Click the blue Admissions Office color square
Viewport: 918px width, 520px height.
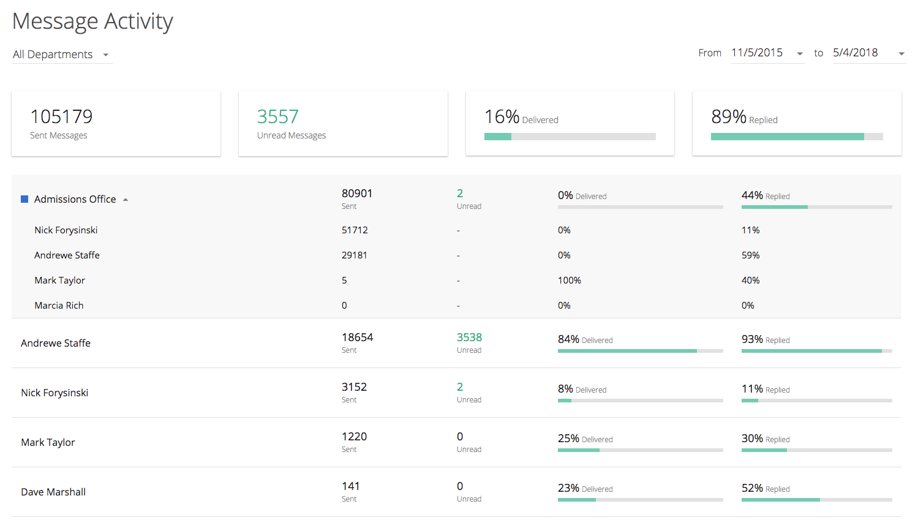pyautogui.click(x=24, y=199)
